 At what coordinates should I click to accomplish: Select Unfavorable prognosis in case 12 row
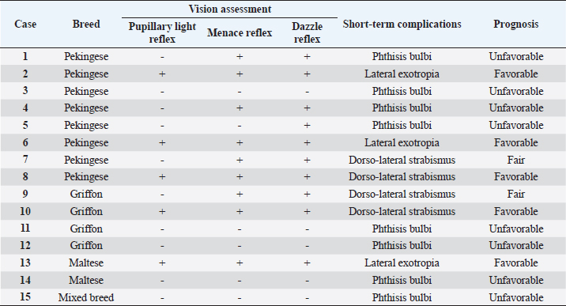[516, 246]
